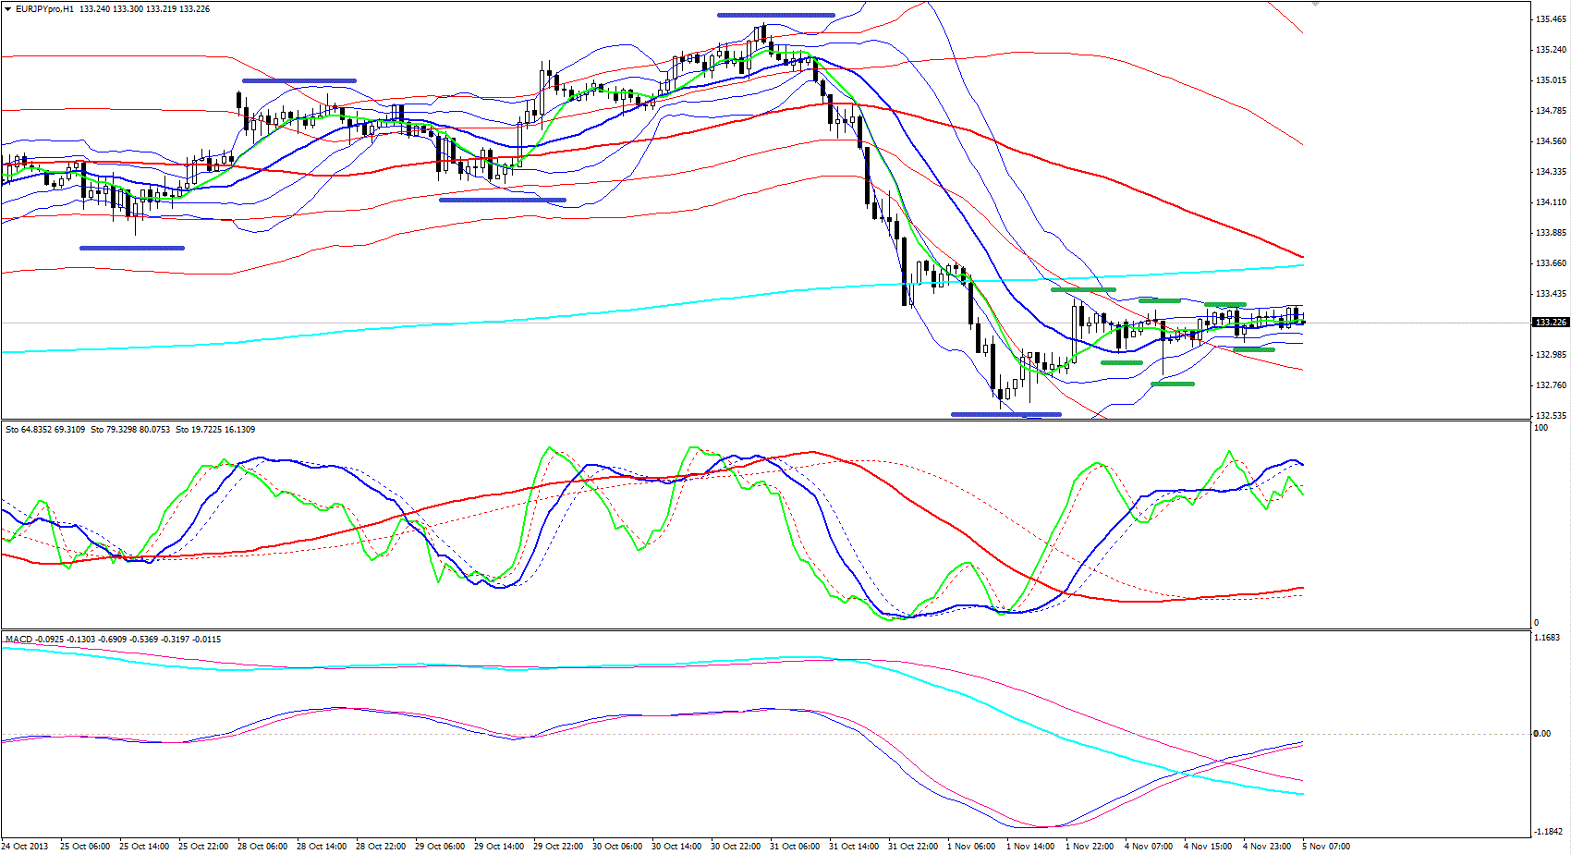Click the 132.535 price scale label
1571x854 pixels.
pos(1551,416)
